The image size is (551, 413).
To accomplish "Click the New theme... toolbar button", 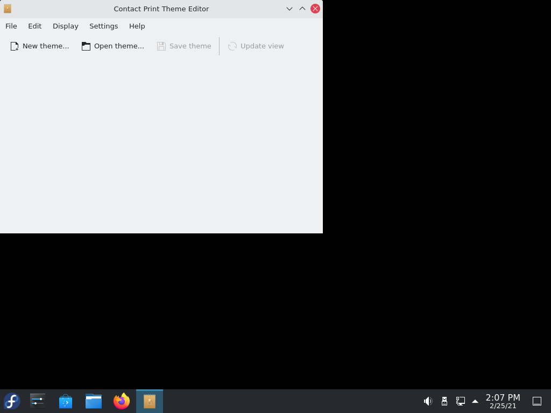I will pyautogui.click(x=40, y=46).
